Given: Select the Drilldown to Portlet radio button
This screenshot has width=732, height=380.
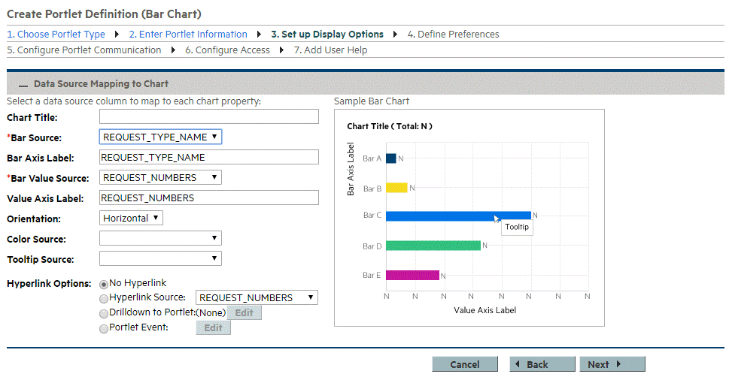Looking at the screenshot, I should (104, 313).
